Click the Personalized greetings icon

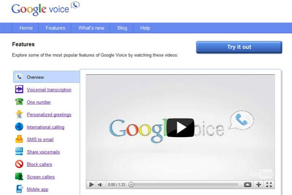click(x=19, y=114)
